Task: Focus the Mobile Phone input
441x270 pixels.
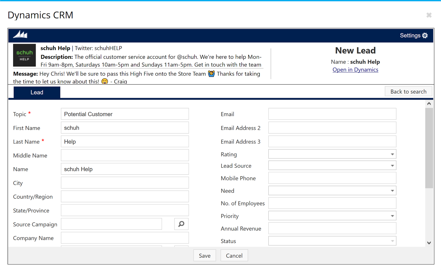Action: tap(332, 178)
